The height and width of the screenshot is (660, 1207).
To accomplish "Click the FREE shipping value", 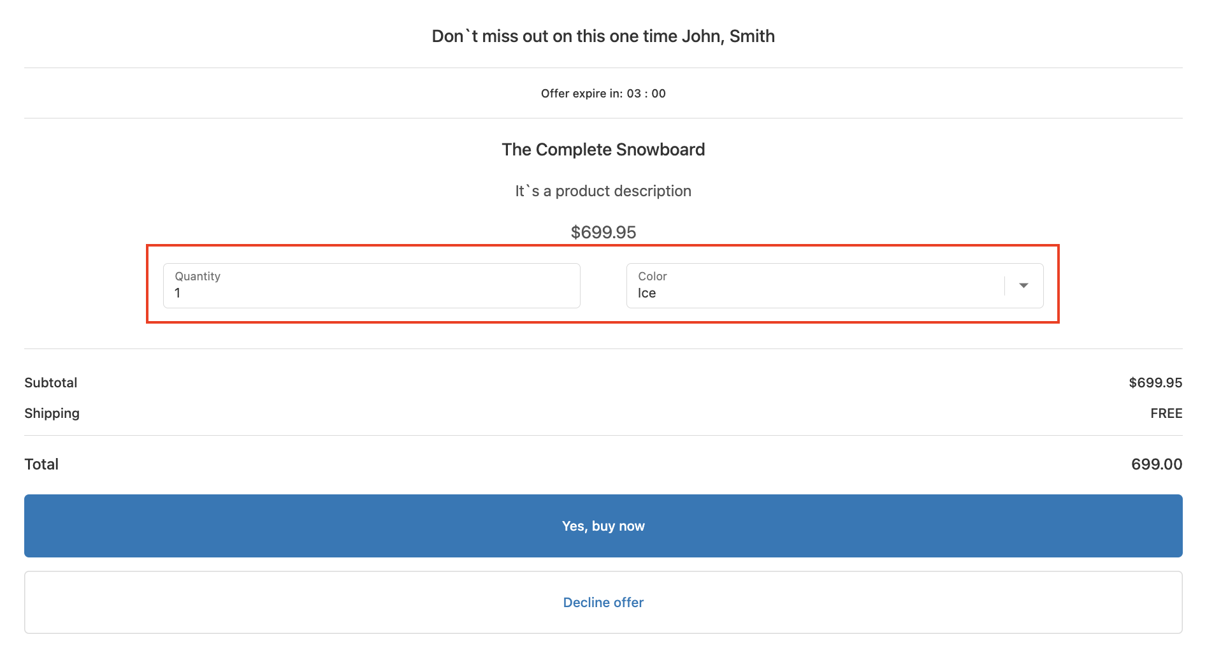I will (x=1166, y=413).
